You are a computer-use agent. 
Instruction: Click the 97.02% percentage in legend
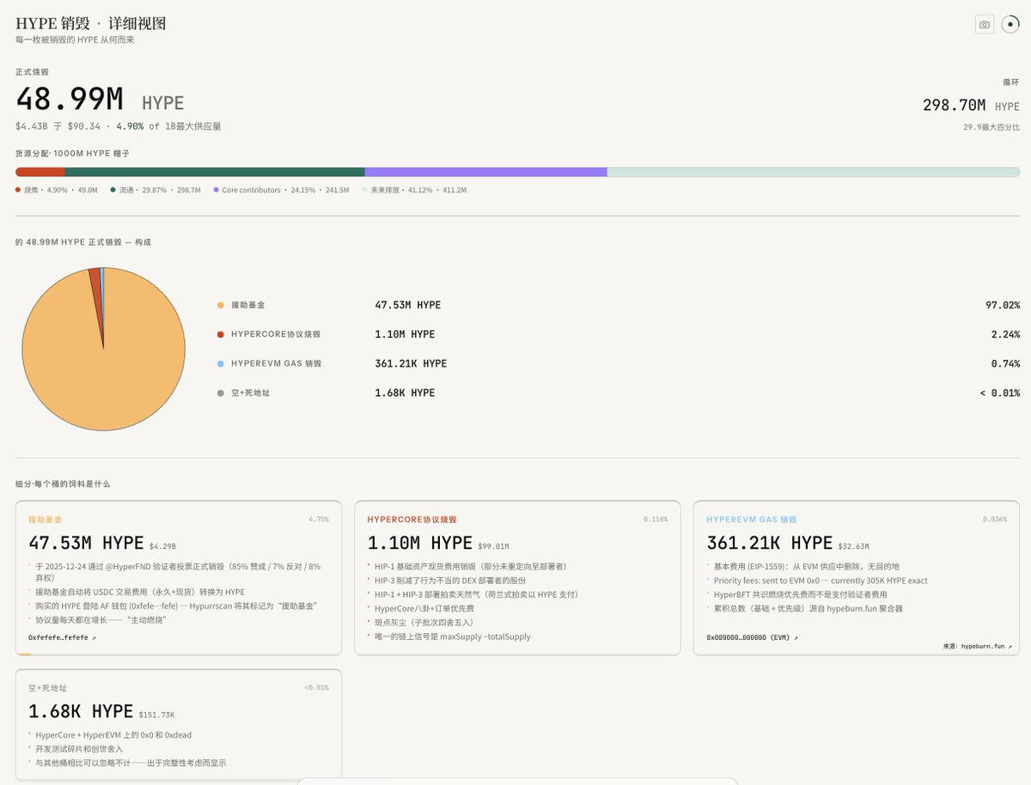point(1003,305)
